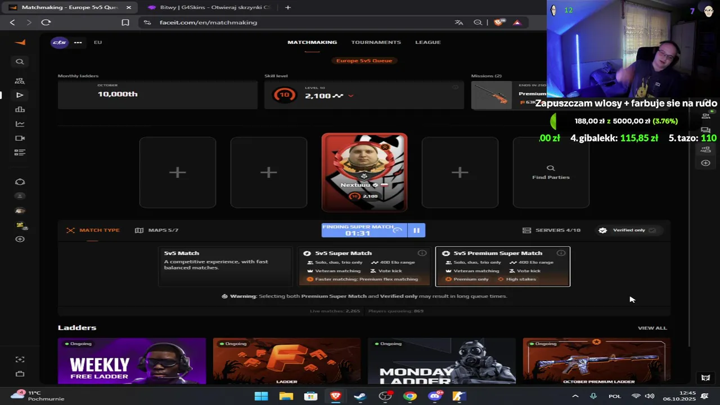Image resolution: width=720 pixels, height=405 pixels.
Task: Open the stats line-graph sidebar icon
Action: pos(20,124)
